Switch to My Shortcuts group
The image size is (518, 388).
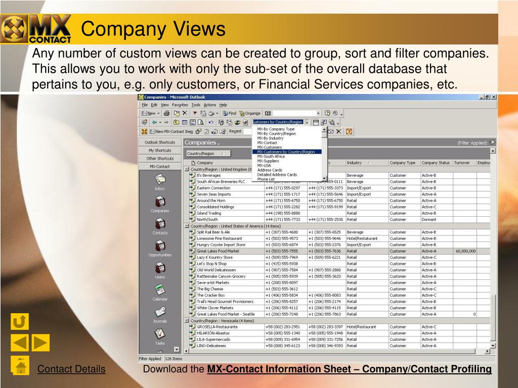pyautogui.click(x=160, y=151)
